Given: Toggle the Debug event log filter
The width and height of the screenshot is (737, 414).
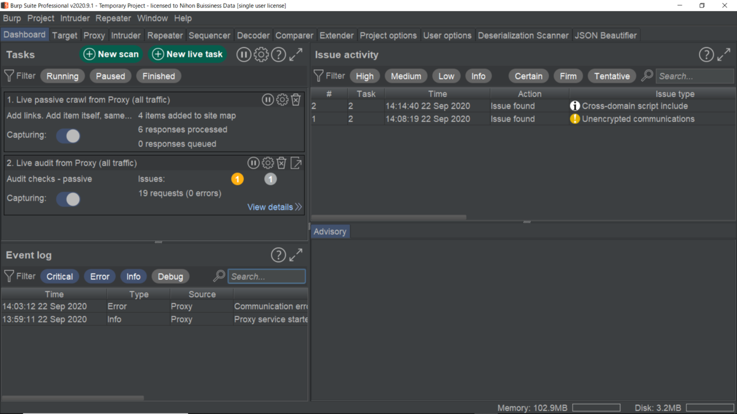Looking at the screenshot, I should (x=170, y=277).
